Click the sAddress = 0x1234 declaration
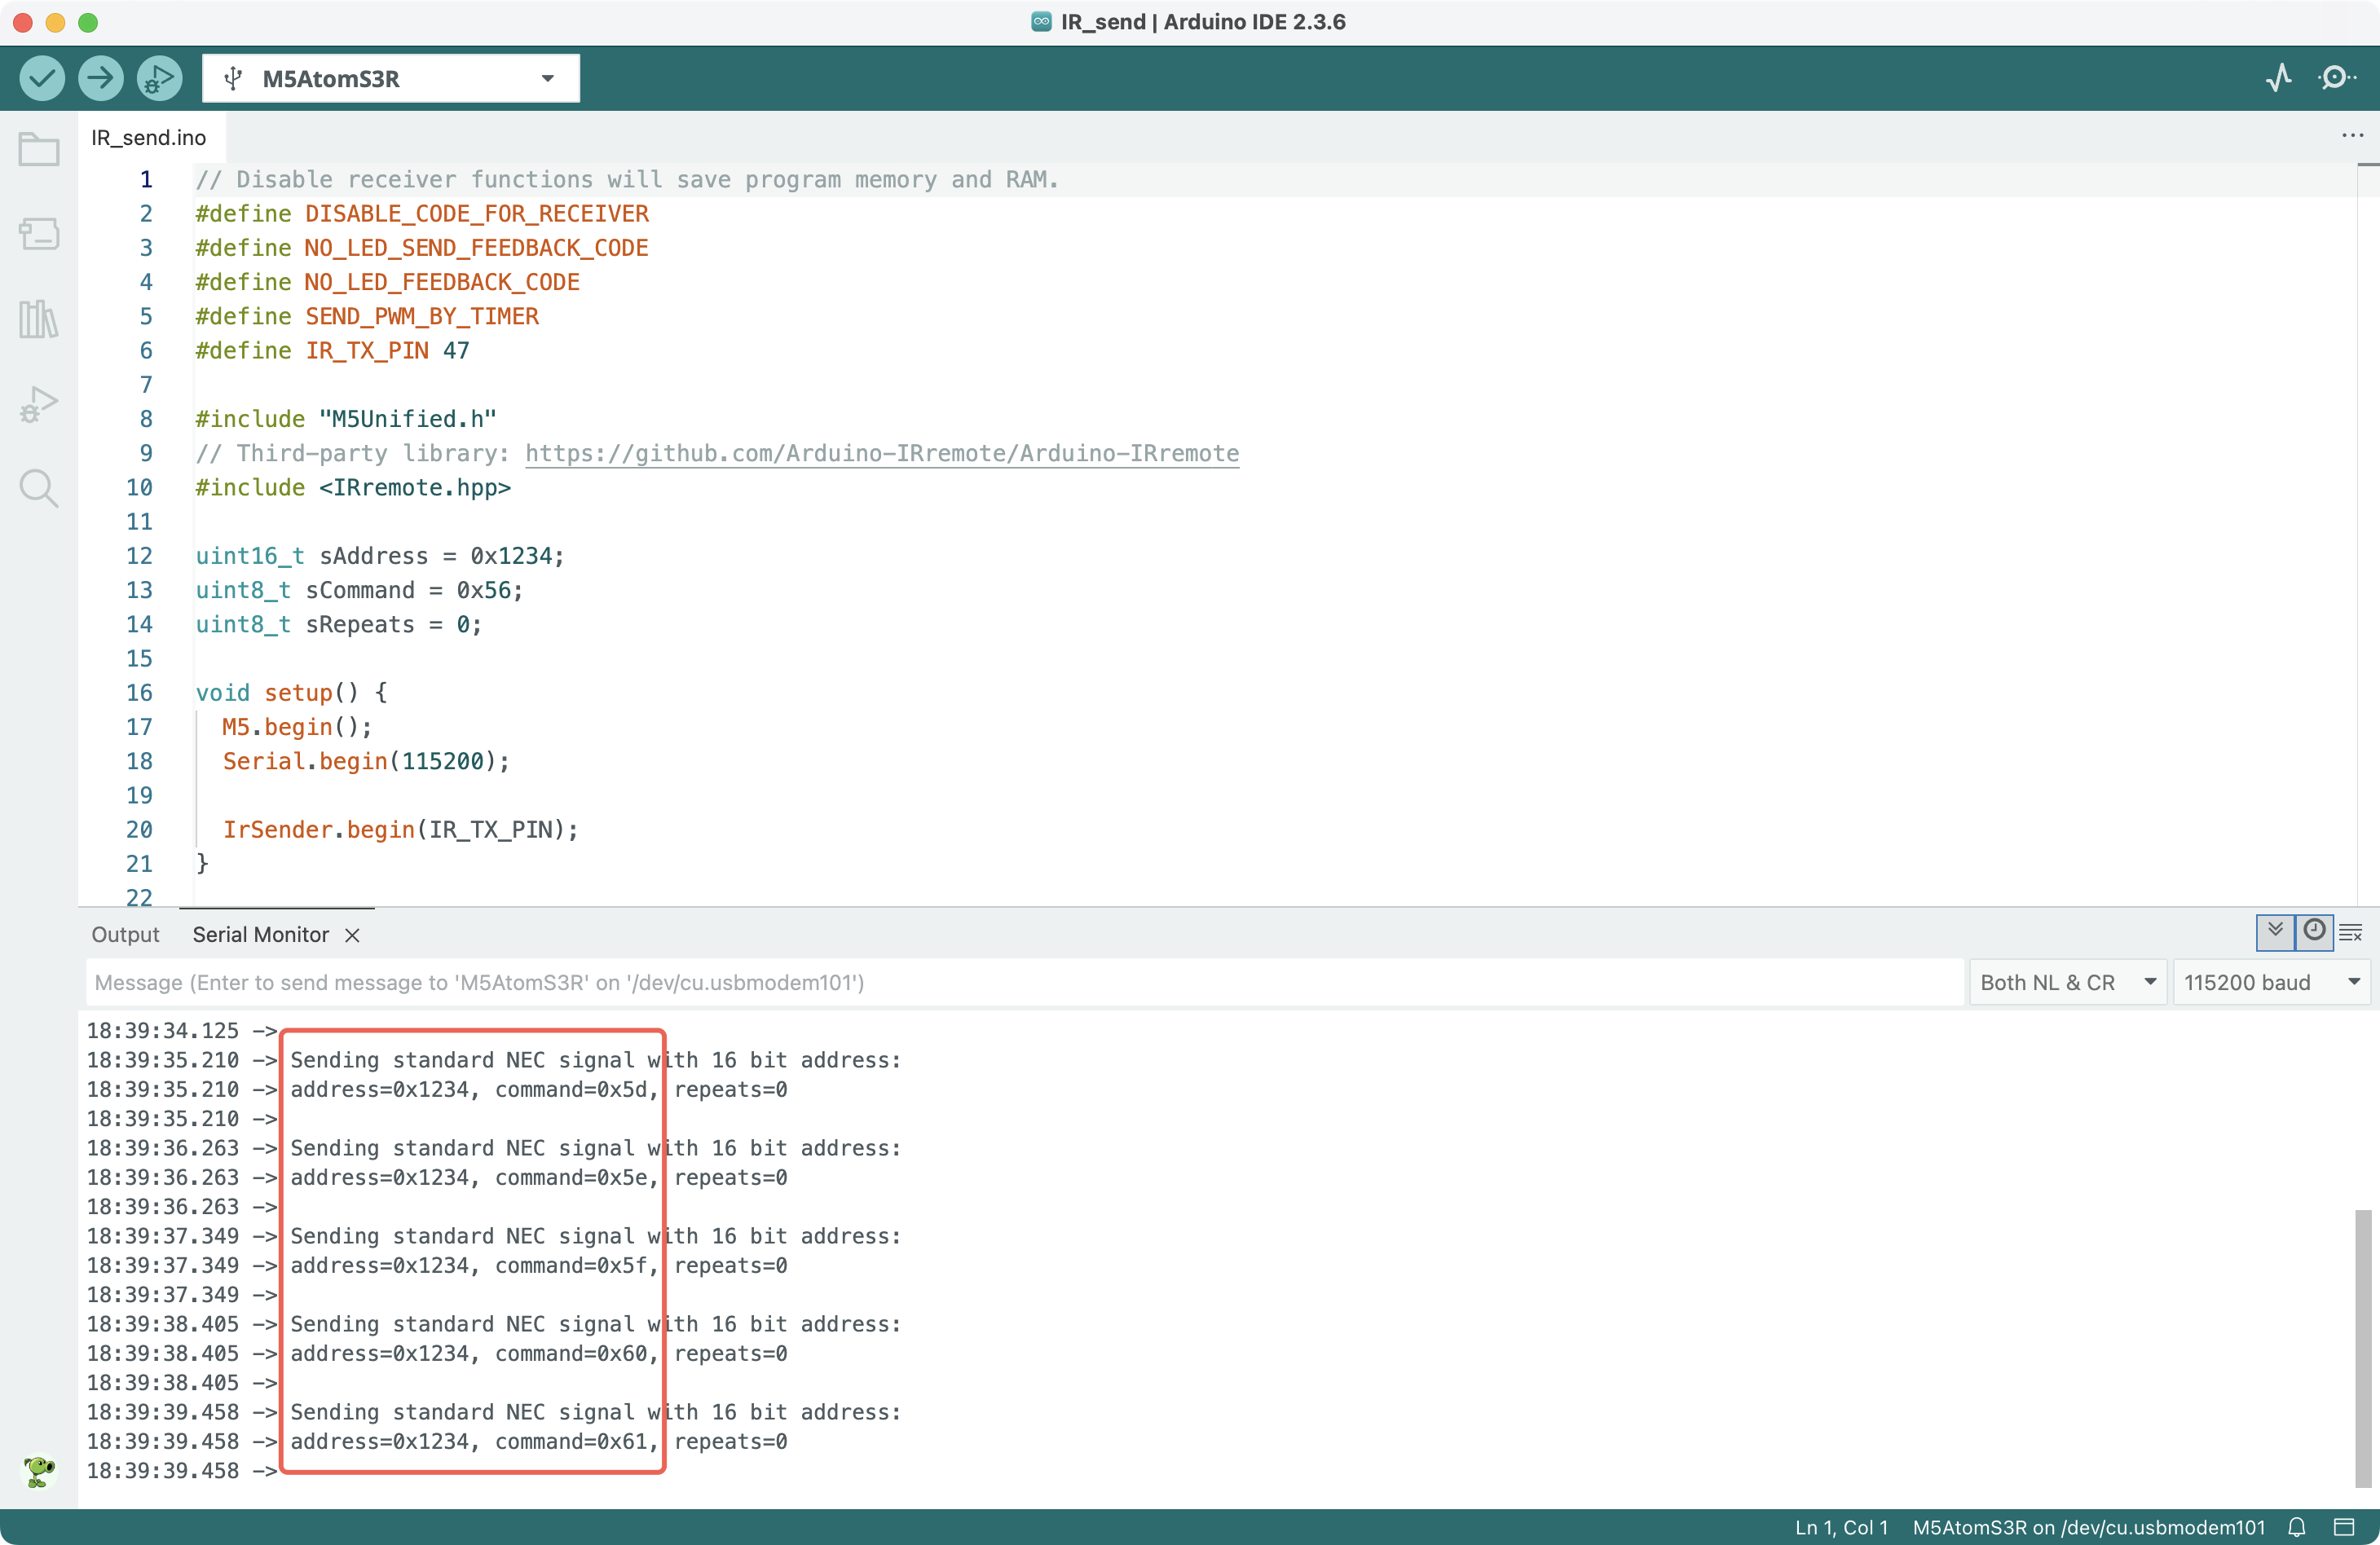This screenshot has width=2380, height=1545. [x=380, y=556]
